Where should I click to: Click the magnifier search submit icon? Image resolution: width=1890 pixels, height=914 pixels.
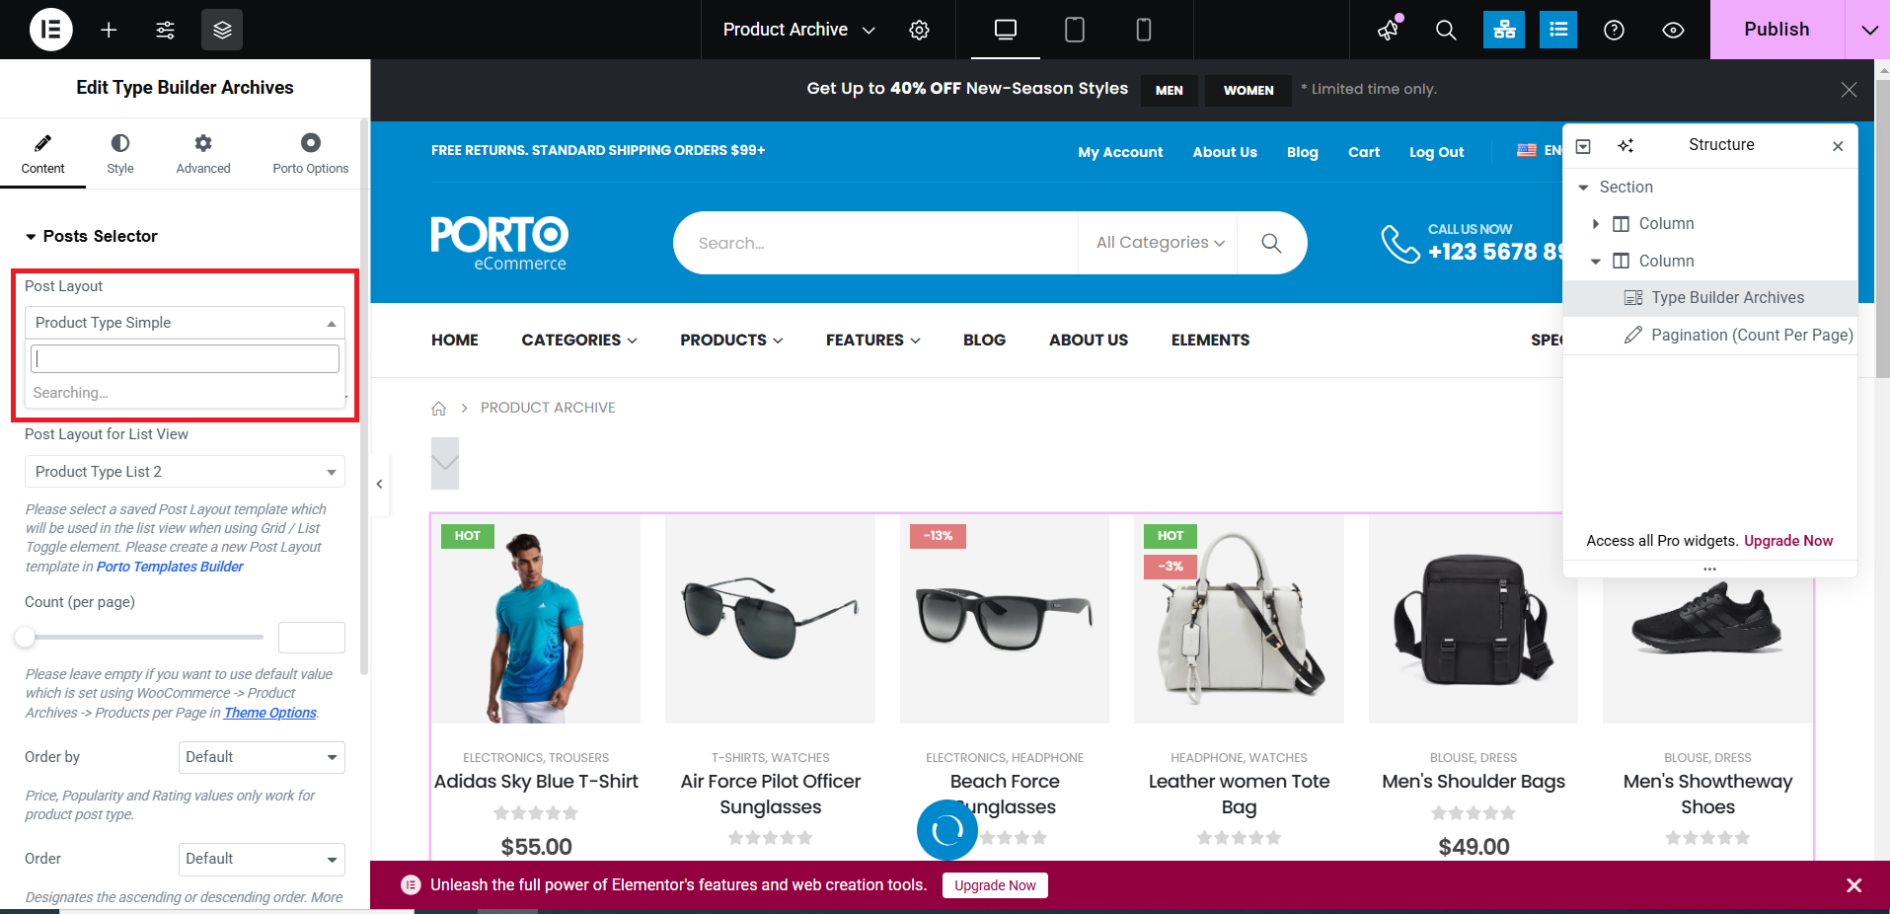1271,243
